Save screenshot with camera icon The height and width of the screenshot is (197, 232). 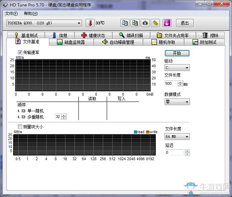pyautogui.click(x=145, y=23)
